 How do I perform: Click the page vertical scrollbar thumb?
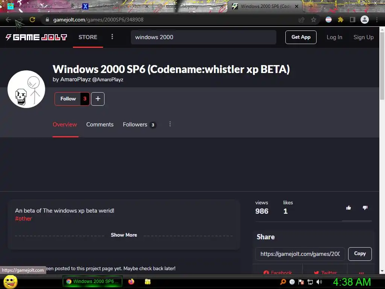[382, 66]
